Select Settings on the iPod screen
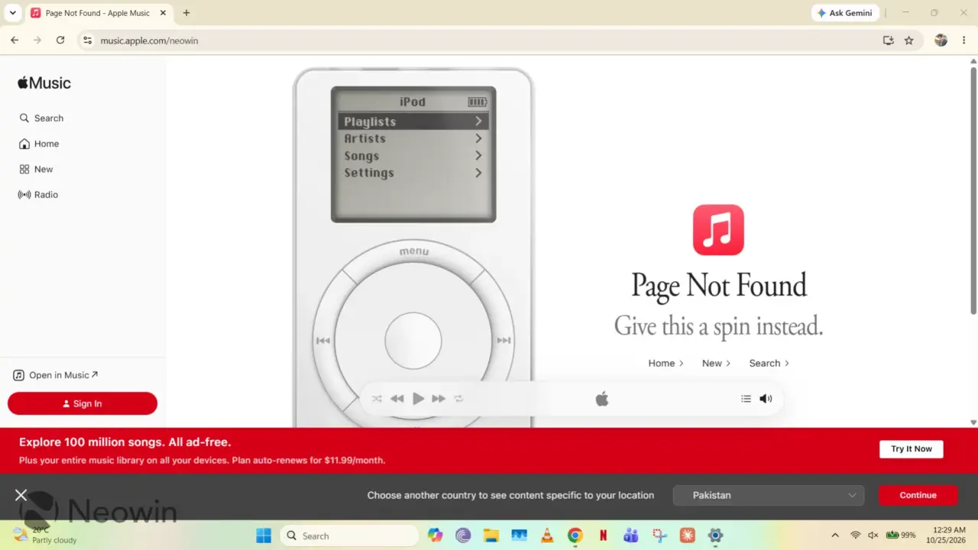The height and width of the screenshot is (550, 978). tap(413, 173)
